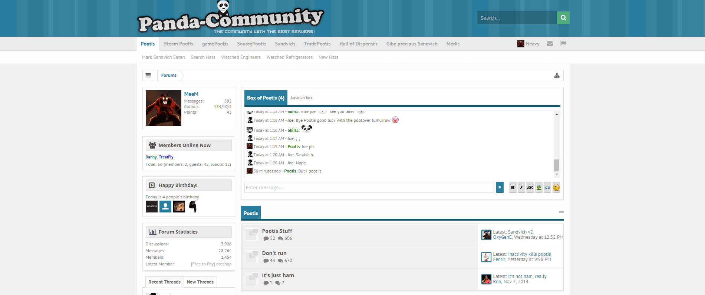Toggle bold formatting in the shoutbox
The width and height of the screenshot is (705, 295).
pyautogui.click(x=513, y=188)
